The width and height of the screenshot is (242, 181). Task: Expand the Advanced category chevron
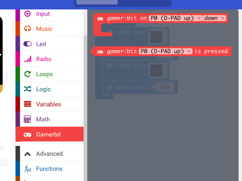[28, 154]
